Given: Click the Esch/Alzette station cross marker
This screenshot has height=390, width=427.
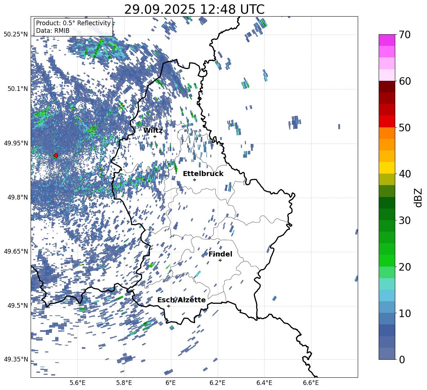Looking at the screenshot, I should pyautogui.click(x=168, y=306).
